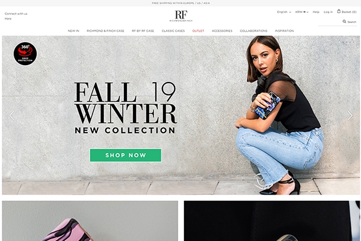Viewport: 361px width, 241px height.
Task: Open the pink zebra phone case thumbnail
Action: coord(90,221)
